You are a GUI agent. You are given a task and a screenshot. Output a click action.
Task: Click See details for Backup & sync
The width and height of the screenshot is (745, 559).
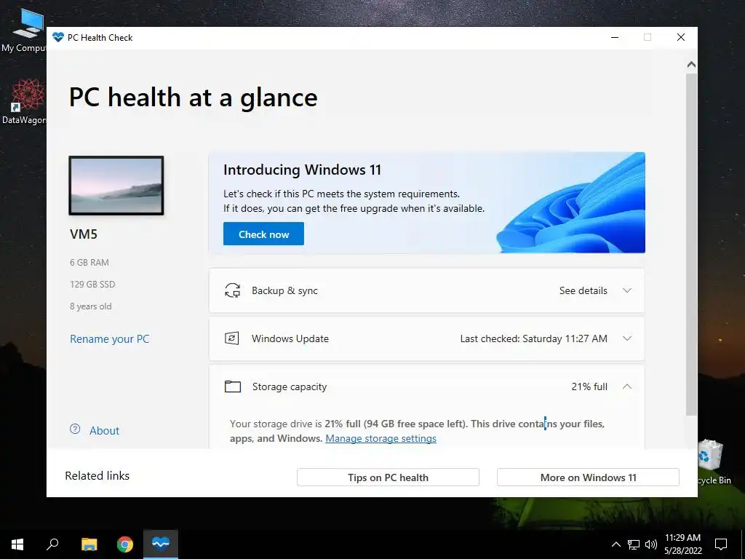pyautogui.click(x=583, y=290)
